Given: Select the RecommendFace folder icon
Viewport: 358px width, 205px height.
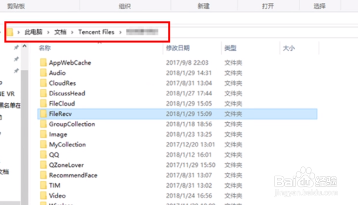Looking at the screenshot, I should tap(43, 175).
